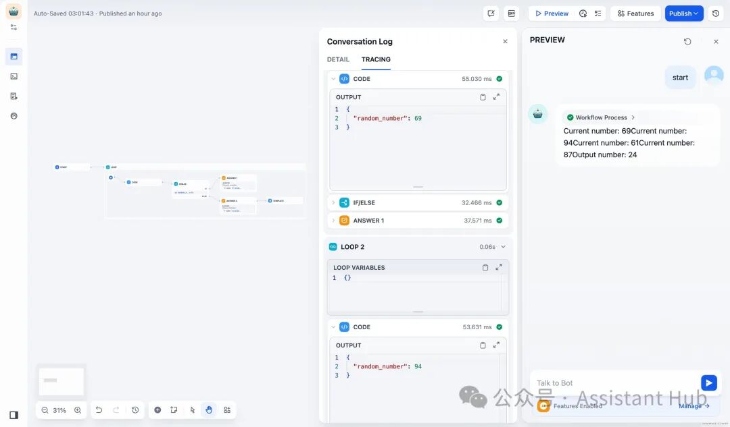
Task: Click the Features button
Action: tap(635, 13)
